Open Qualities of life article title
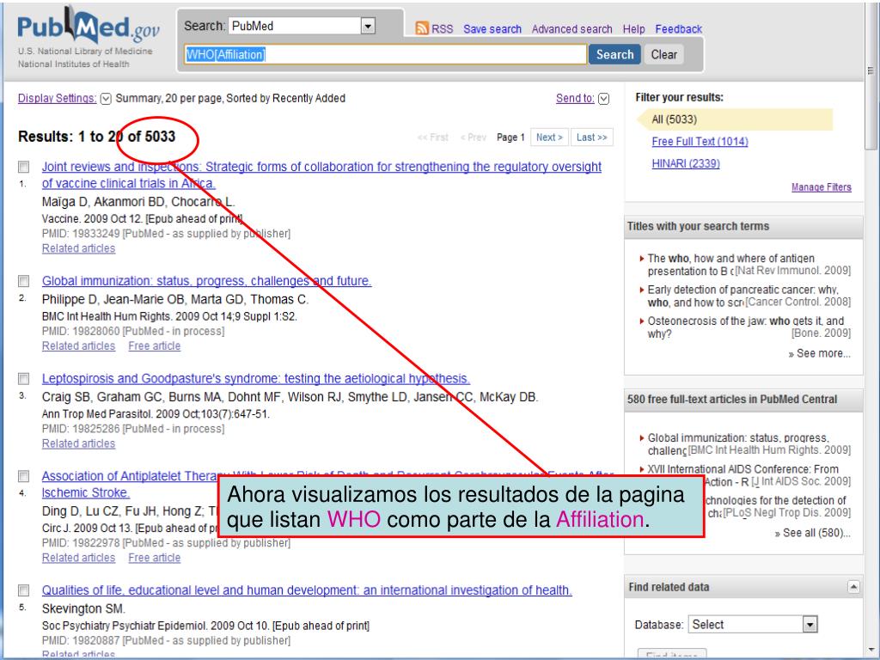This screenshot has height=660, width=880. pos(307,590)
